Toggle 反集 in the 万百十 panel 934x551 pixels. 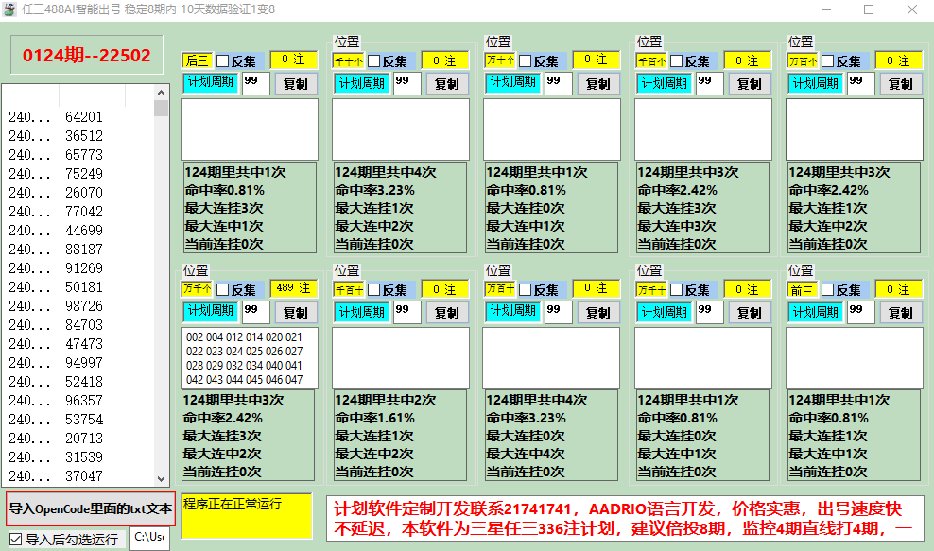click(526, 289)
